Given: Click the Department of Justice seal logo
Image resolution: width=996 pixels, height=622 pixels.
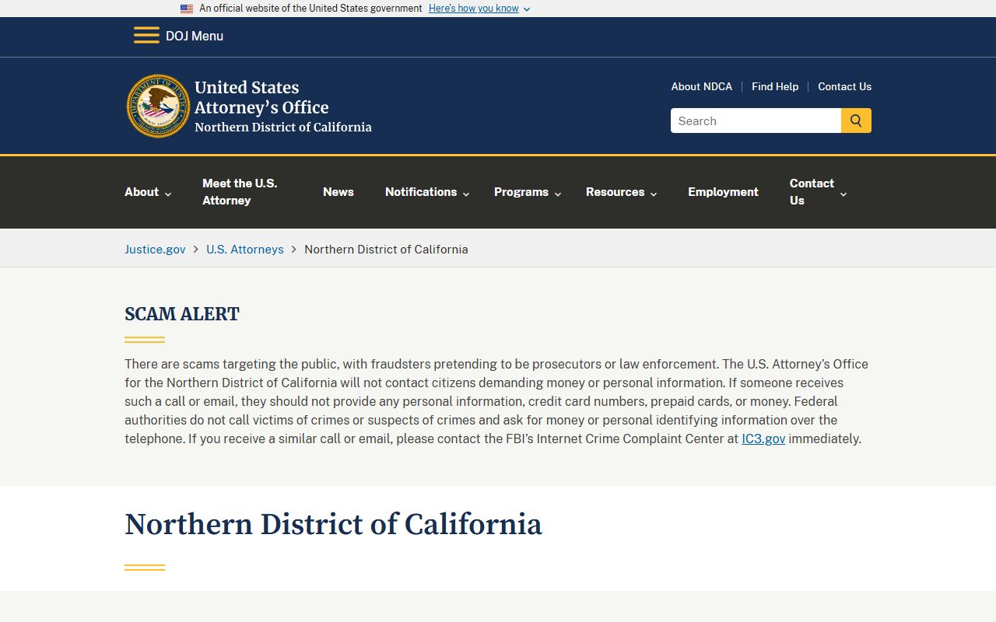Looking at the screenshot, I should [158, 107].
